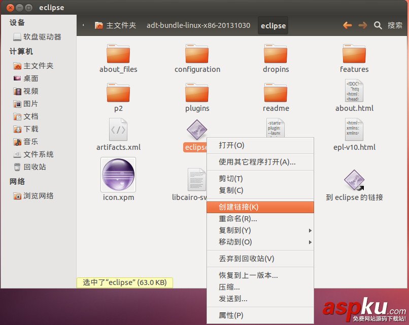This screenshot has height=325, width=409.
Task: Close the eclipse file manager window
Action: 10,8
